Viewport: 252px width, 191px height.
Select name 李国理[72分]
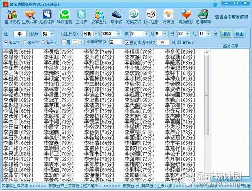pos(139,138)
